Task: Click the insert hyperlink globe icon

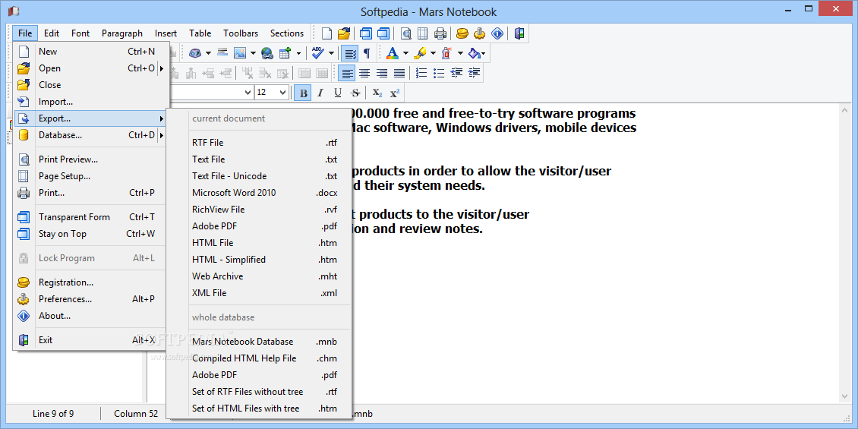Action: tap(267, 53)
